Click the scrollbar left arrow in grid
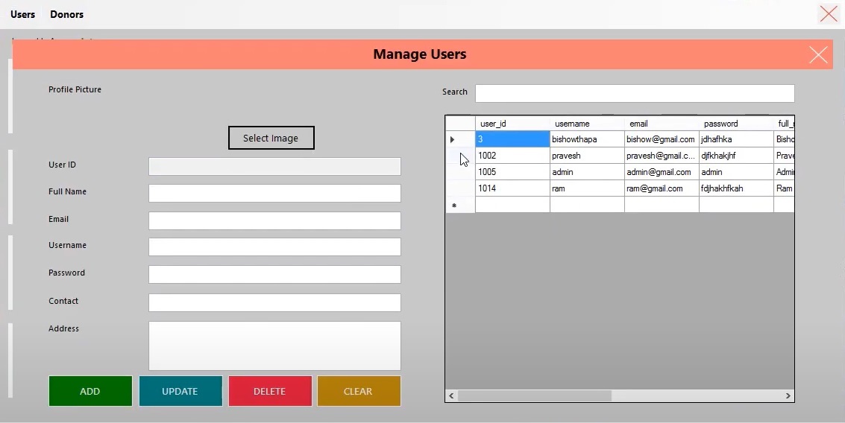Screen dimensions: 845x423 452,396
